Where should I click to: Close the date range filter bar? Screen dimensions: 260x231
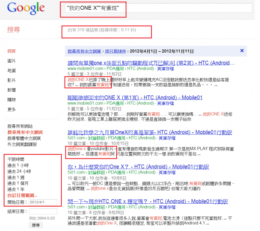click(242, 51)
